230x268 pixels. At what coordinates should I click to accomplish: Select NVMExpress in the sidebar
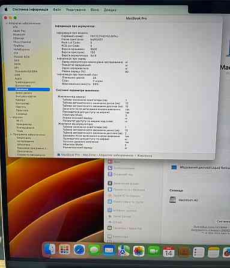point(22,49)
